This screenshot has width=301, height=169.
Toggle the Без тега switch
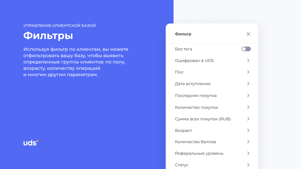[246, 49]
